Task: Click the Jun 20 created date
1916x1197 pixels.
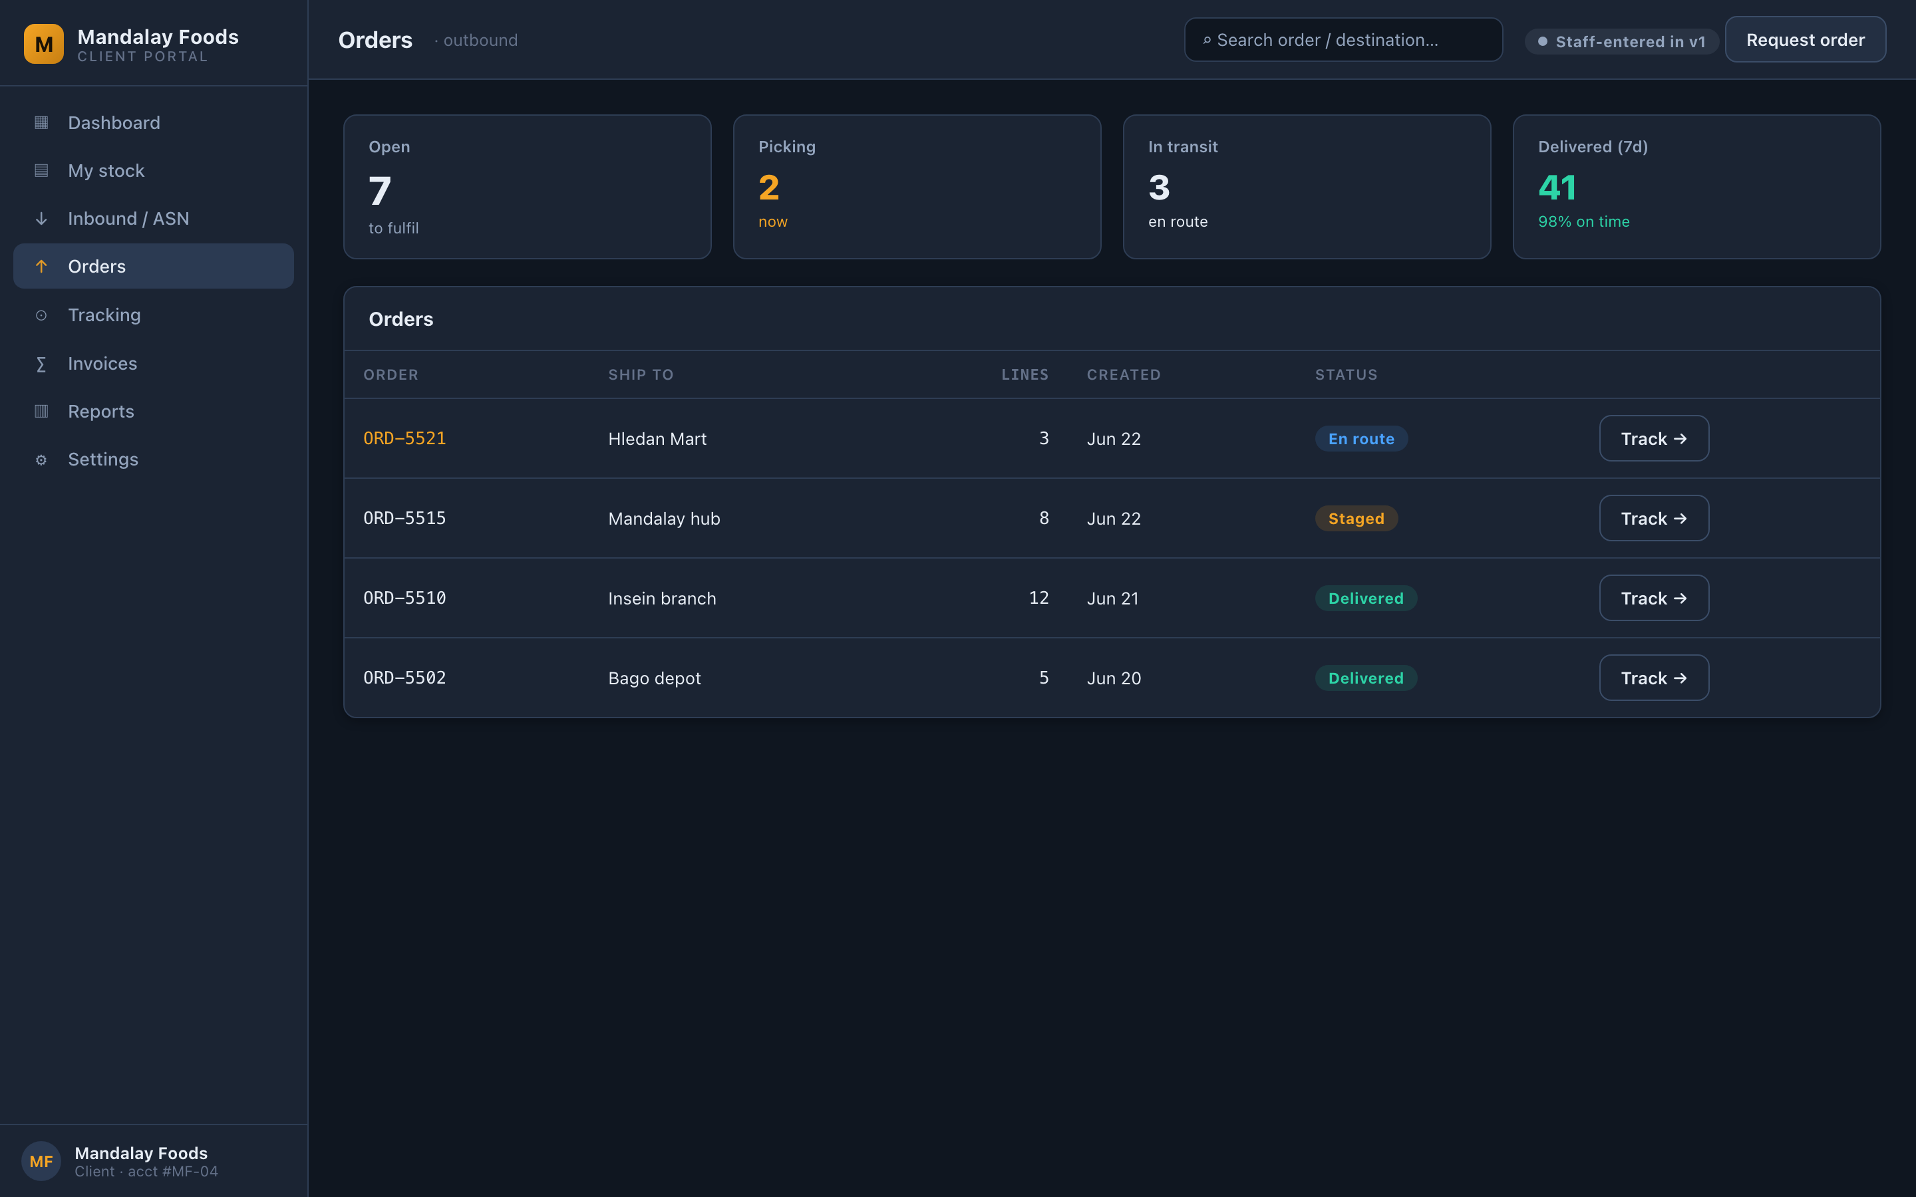Action: [x=1114, y=679]
